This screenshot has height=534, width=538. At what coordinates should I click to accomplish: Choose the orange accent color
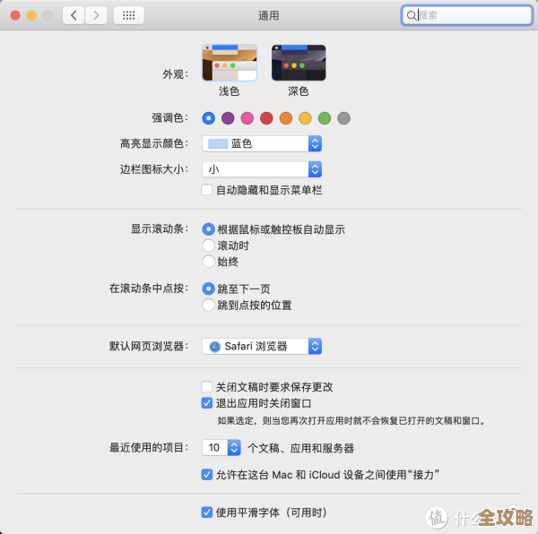point(286,118)
